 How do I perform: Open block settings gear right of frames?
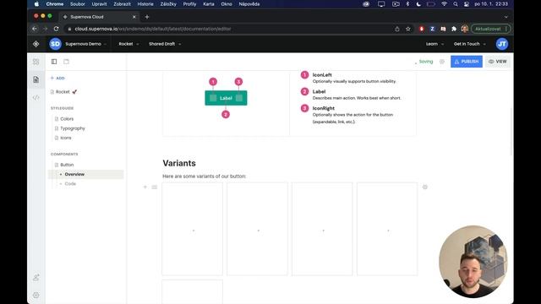(x=425, y=187)
